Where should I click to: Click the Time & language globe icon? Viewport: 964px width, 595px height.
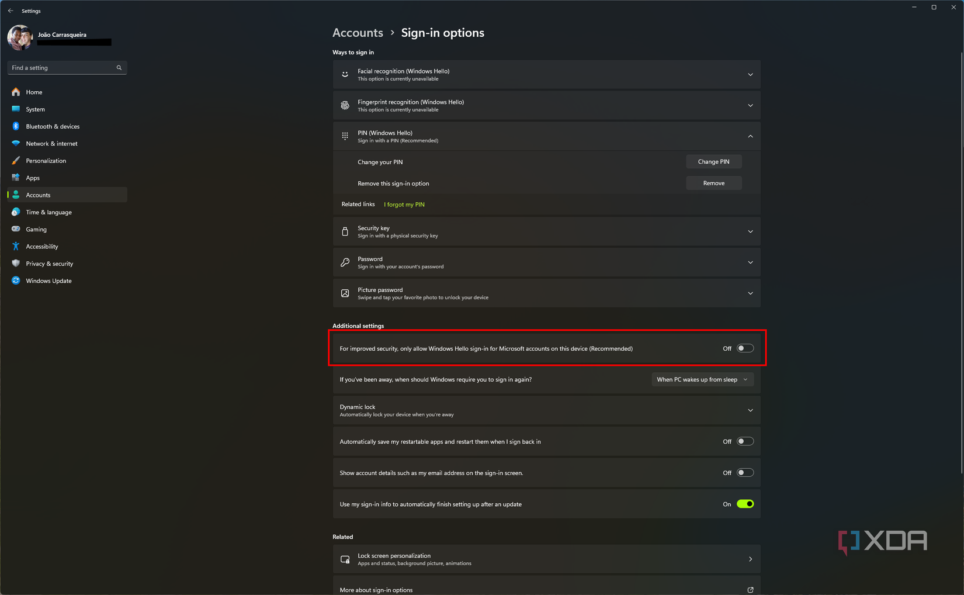pos(16,212)
